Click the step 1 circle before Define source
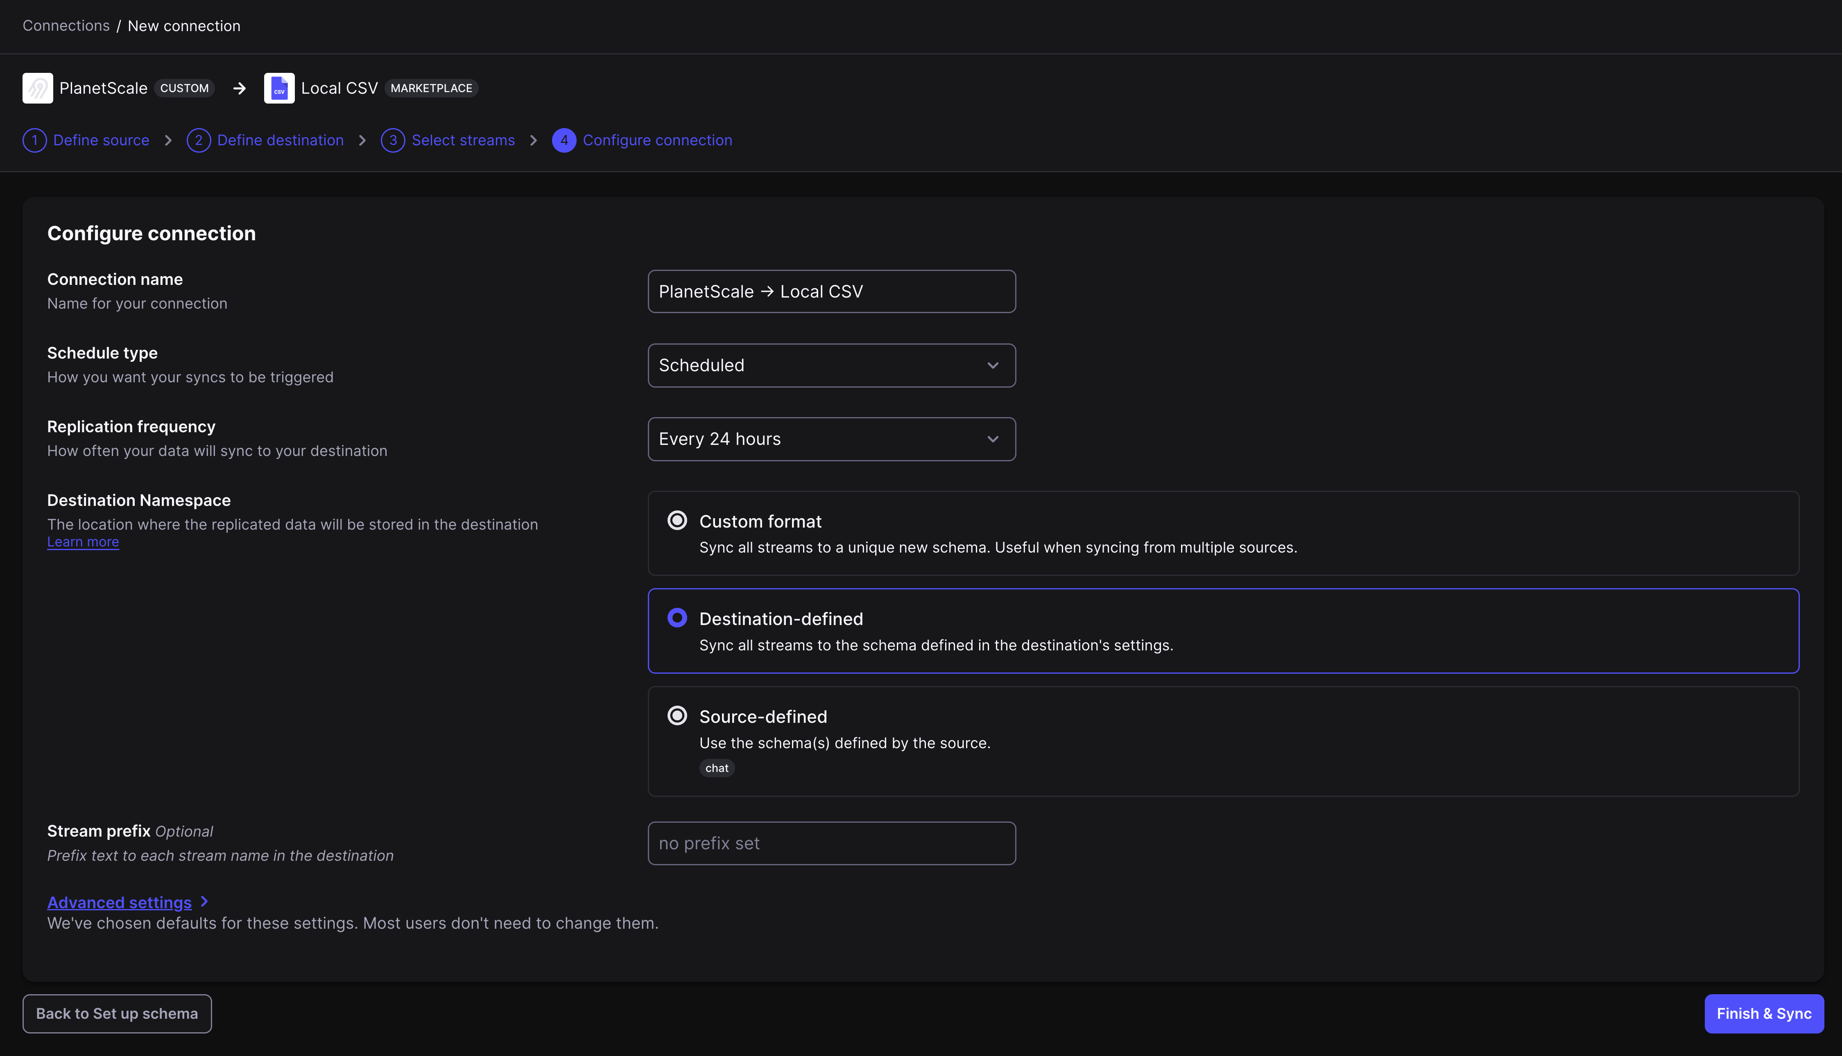This screenshot has height=1056, width=1842. (x=34, y=140)
